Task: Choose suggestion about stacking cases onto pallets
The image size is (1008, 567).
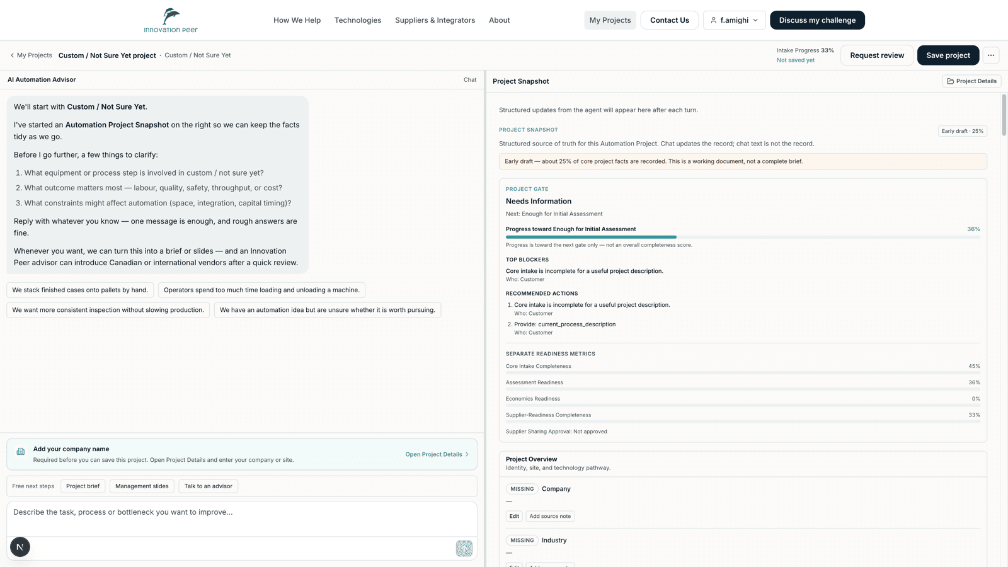Action: click(80, 290)
